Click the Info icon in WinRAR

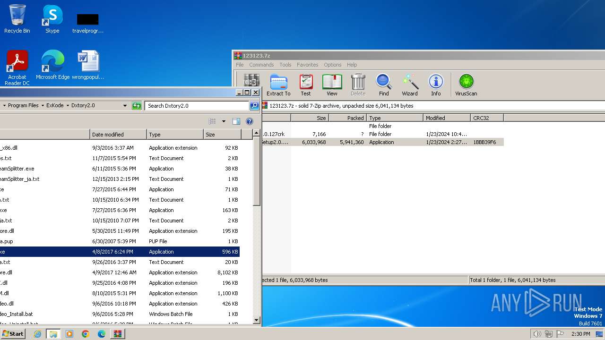[x=436, y=85]
